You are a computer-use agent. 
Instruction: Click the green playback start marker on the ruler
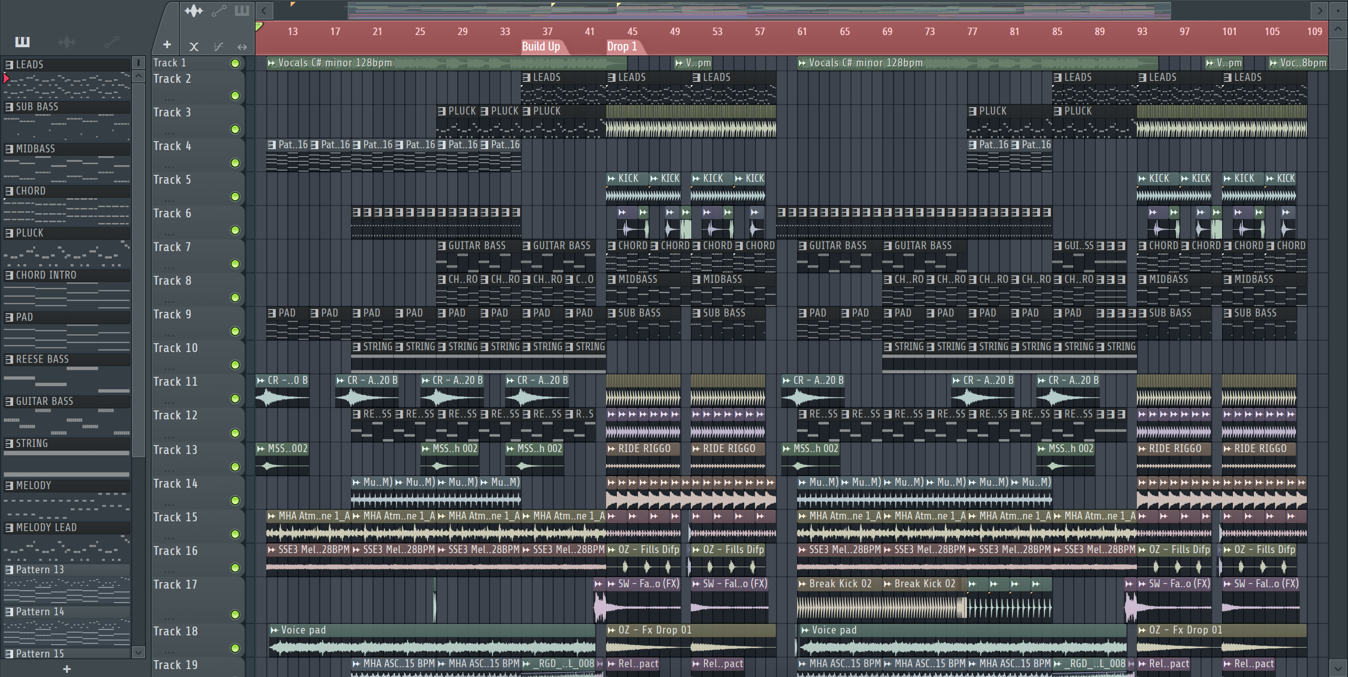coord(259,26)
